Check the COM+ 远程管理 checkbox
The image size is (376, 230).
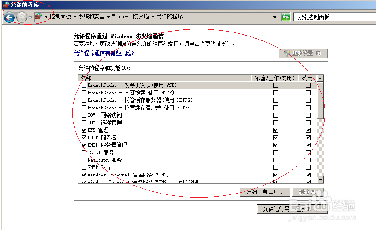point(84,122)
